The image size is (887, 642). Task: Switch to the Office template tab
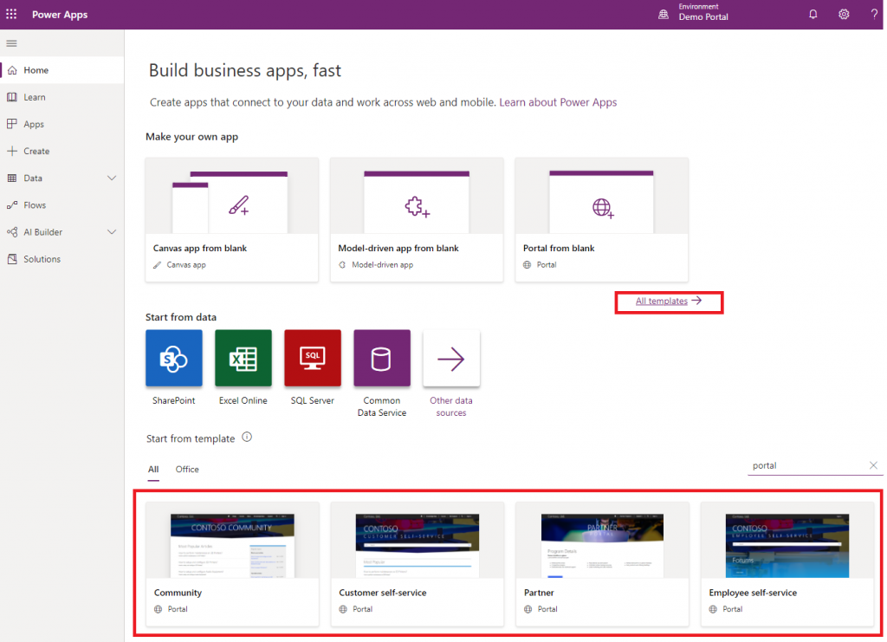point(187,469)
